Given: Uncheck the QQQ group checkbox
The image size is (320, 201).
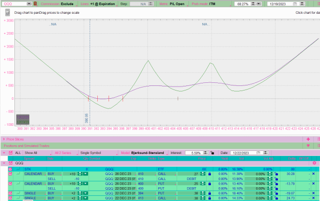Looking at the screenshot, I should tap(11, 163).
